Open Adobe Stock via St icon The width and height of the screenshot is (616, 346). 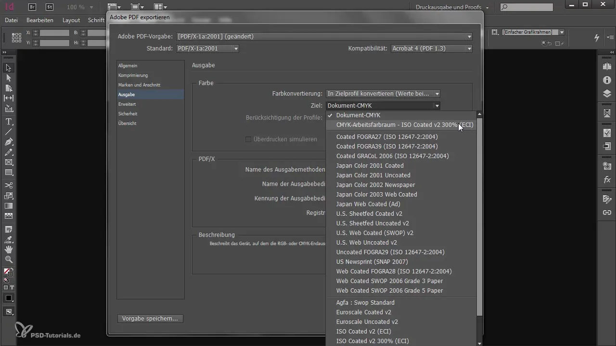pyautogui.click(x=50, y=7)
